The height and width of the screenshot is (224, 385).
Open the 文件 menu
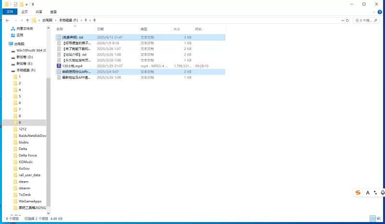9,12
